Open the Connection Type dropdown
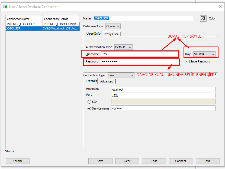The image size is (225, 169). pyautogui.click(x=121, y=75)
